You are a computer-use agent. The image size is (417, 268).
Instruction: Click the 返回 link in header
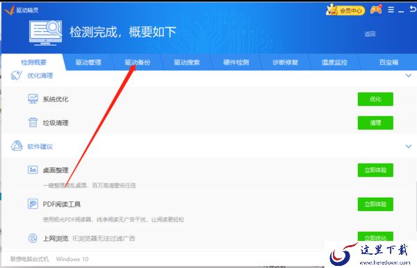[x=370, y=34]
